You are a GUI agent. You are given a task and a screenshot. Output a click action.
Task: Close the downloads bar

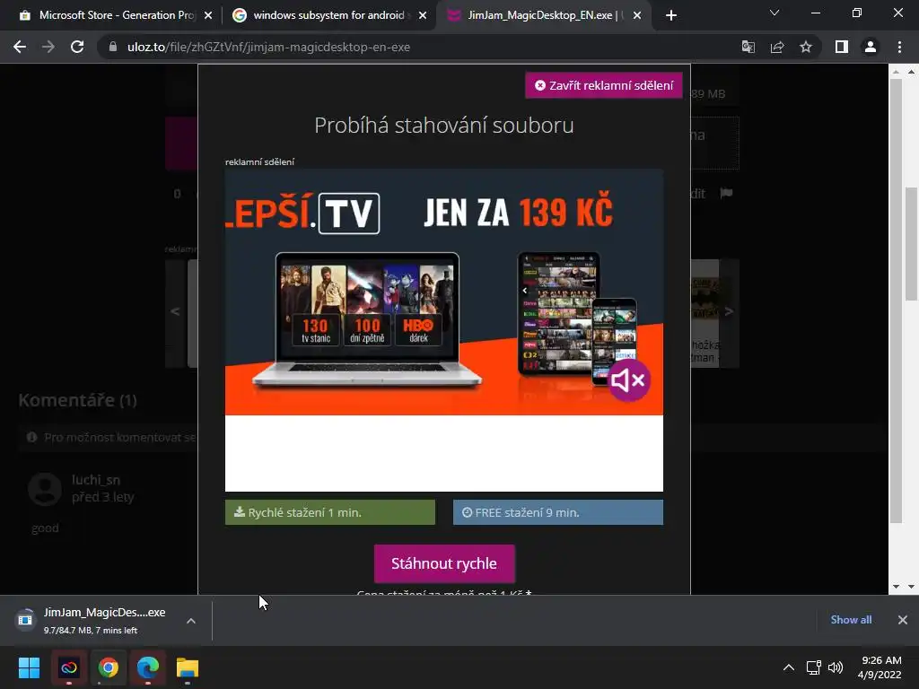[x=903, y=620]
